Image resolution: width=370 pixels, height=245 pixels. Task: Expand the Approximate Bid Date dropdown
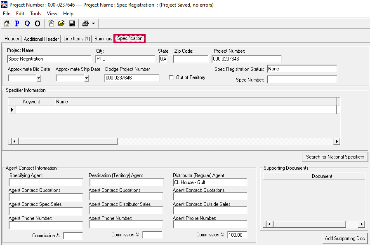pos(39,78)
